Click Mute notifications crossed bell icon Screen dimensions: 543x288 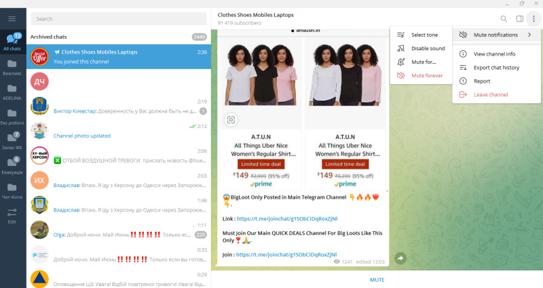point(463,35)
